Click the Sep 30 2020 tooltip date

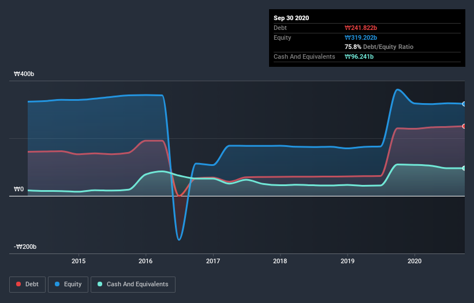point(292,18)
